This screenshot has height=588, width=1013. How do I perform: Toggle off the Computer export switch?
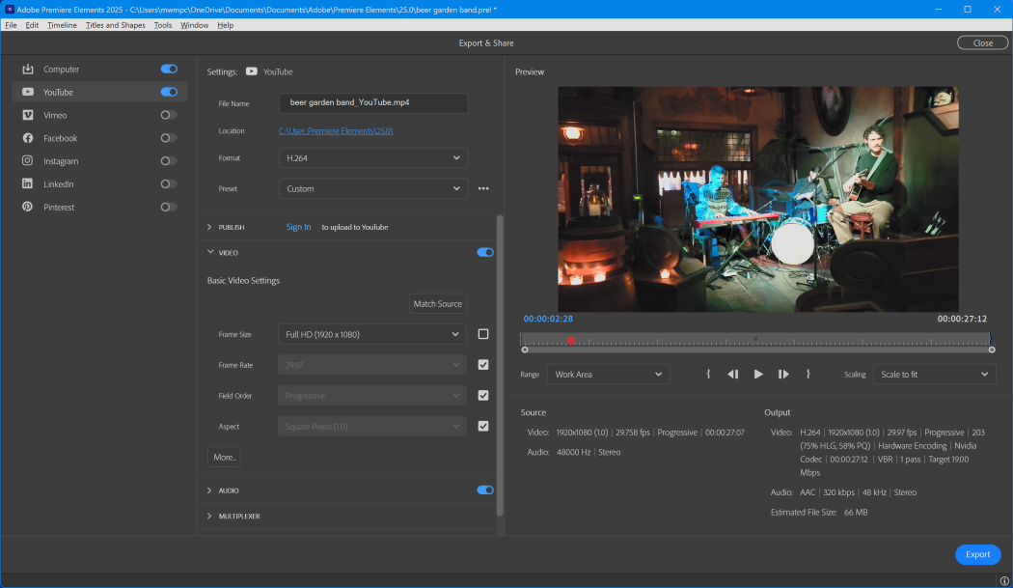[x=169, y=70]
